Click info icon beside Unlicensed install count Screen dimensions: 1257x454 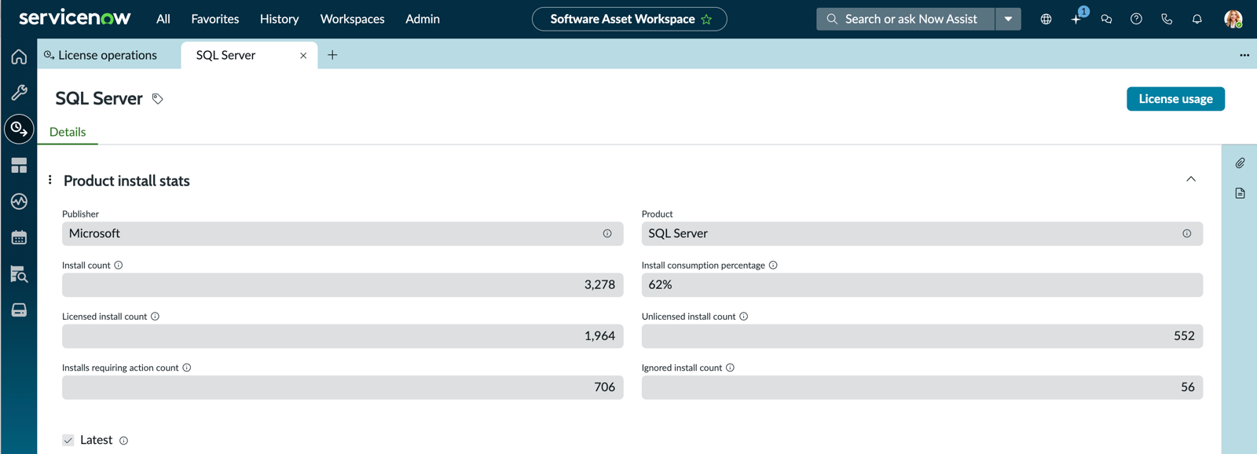[743, 317]
